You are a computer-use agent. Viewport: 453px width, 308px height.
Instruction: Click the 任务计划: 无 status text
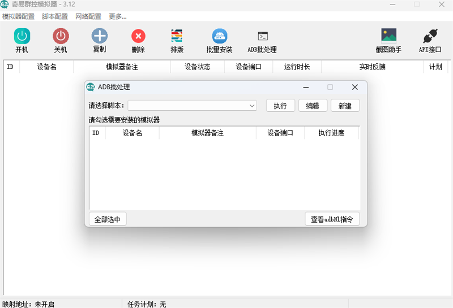pos(147,304)
